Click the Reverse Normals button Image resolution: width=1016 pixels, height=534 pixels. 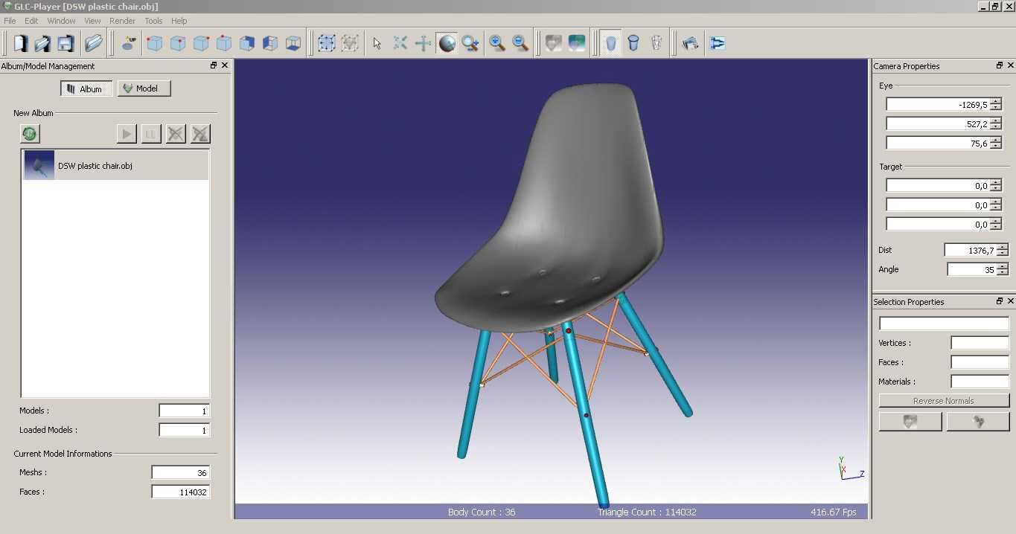click(x=944, y=401)
